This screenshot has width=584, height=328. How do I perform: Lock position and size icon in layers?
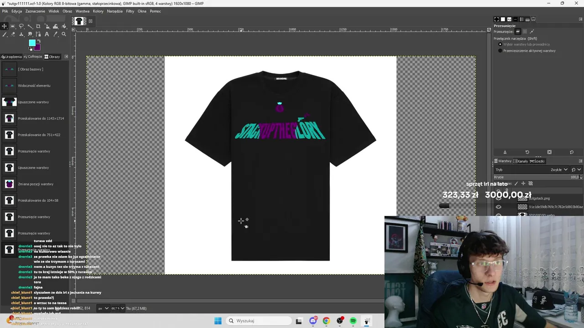click(x=523, y=184)
